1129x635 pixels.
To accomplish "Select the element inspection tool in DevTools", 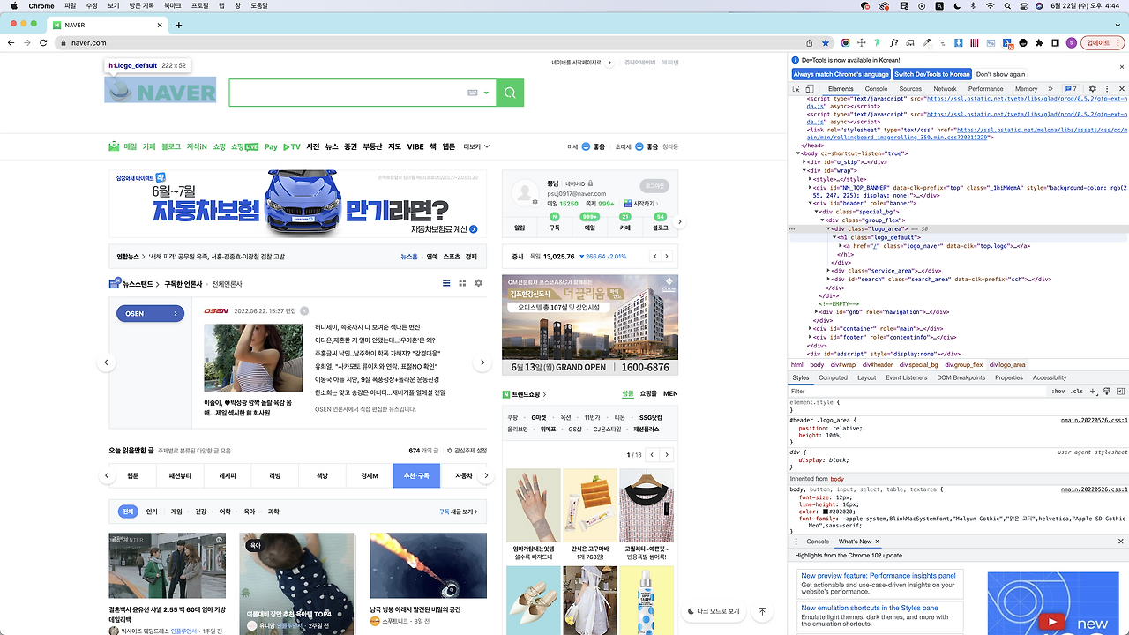I will [x=796, y=88].
